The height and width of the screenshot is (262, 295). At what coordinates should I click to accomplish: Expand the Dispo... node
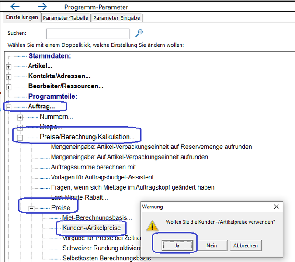(x=20, y=128)
